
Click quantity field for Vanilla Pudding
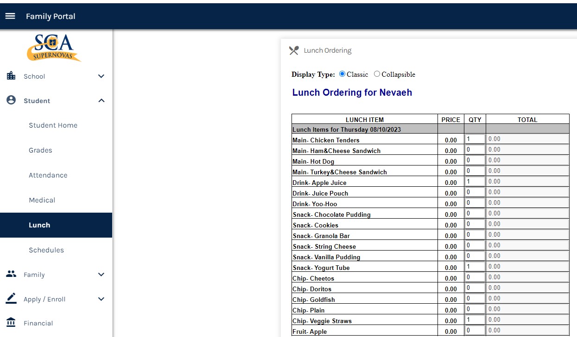[x=475, y=256]
